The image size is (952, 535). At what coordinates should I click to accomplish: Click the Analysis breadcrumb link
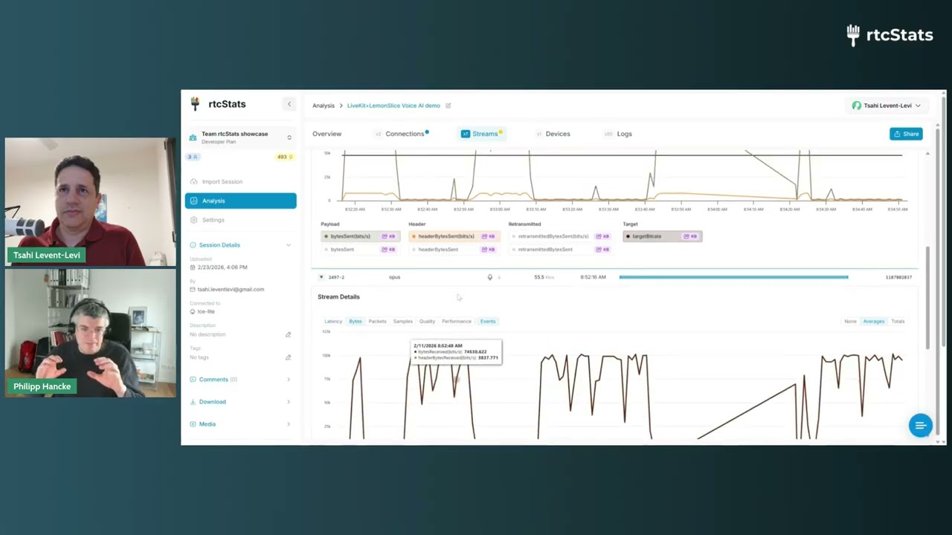pyautogui.click(x=324, y=106)
